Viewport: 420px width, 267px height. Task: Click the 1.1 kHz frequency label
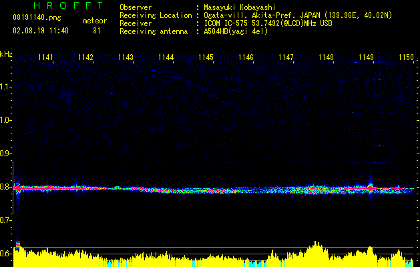5,87
